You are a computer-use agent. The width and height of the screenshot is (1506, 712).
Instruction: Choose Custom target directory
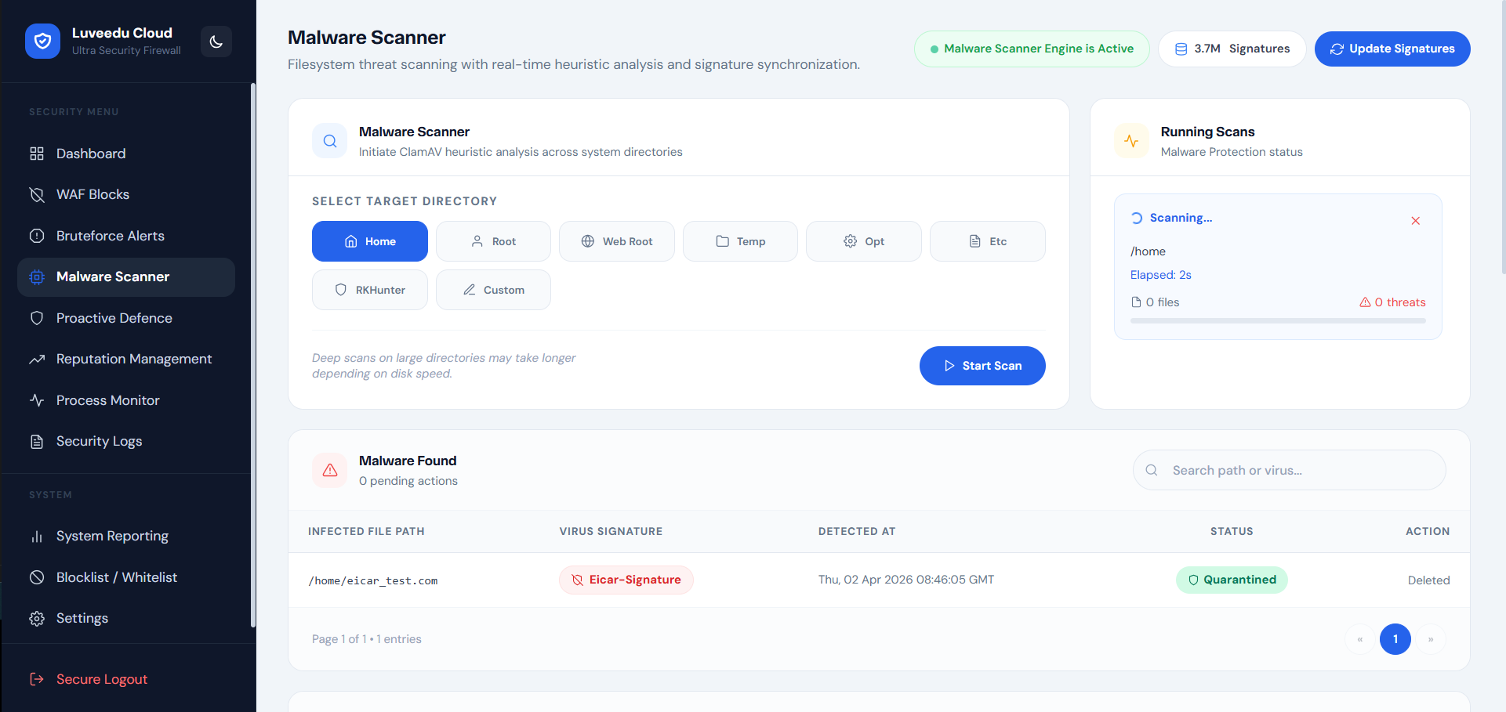(493, 290)
